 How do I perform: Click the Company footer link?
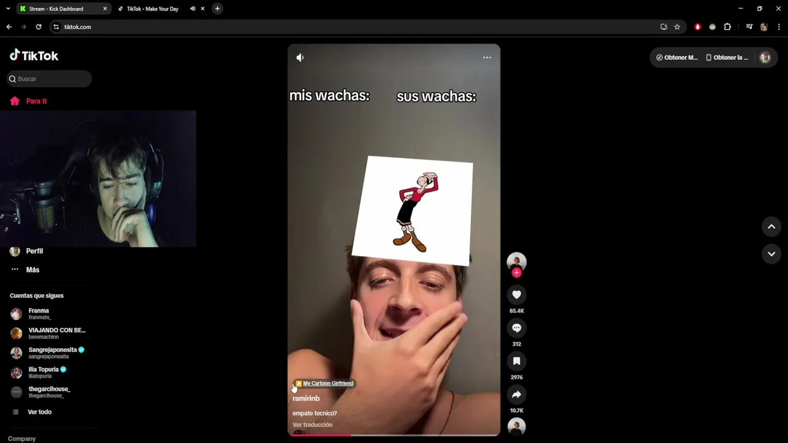point(22,439)
